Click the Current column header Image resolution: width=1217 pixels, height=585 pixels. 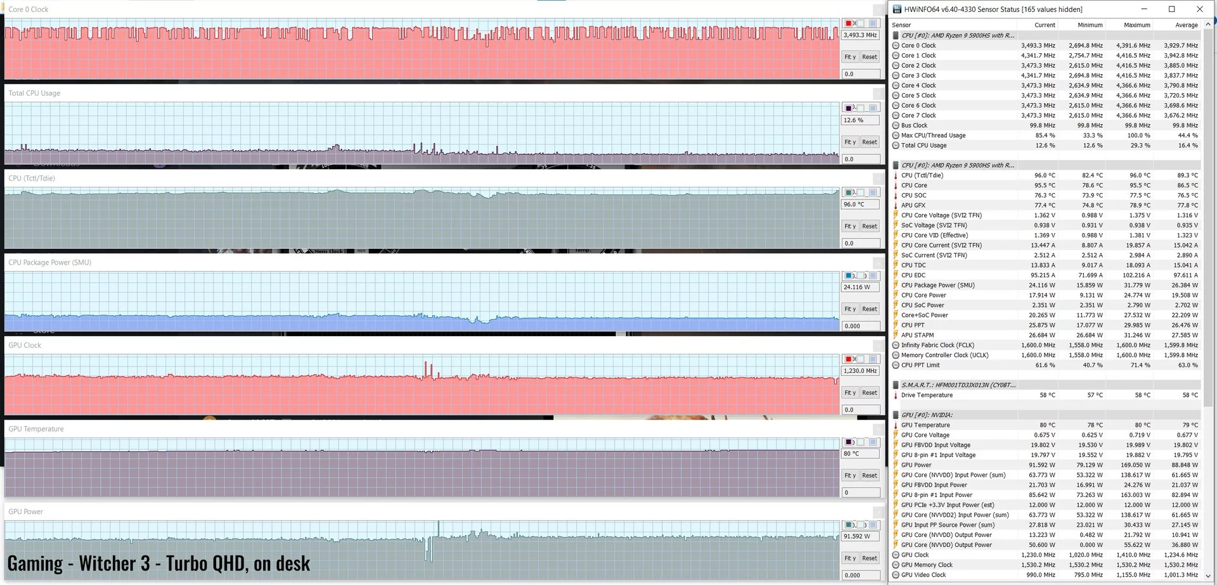(1045, 25)
